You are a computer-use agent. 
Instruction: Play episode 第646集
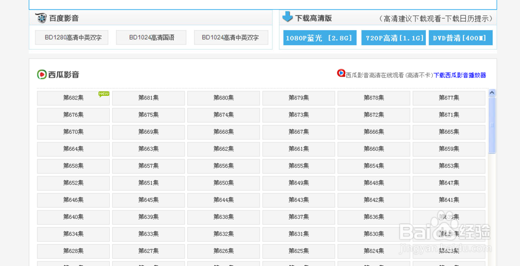73,200
